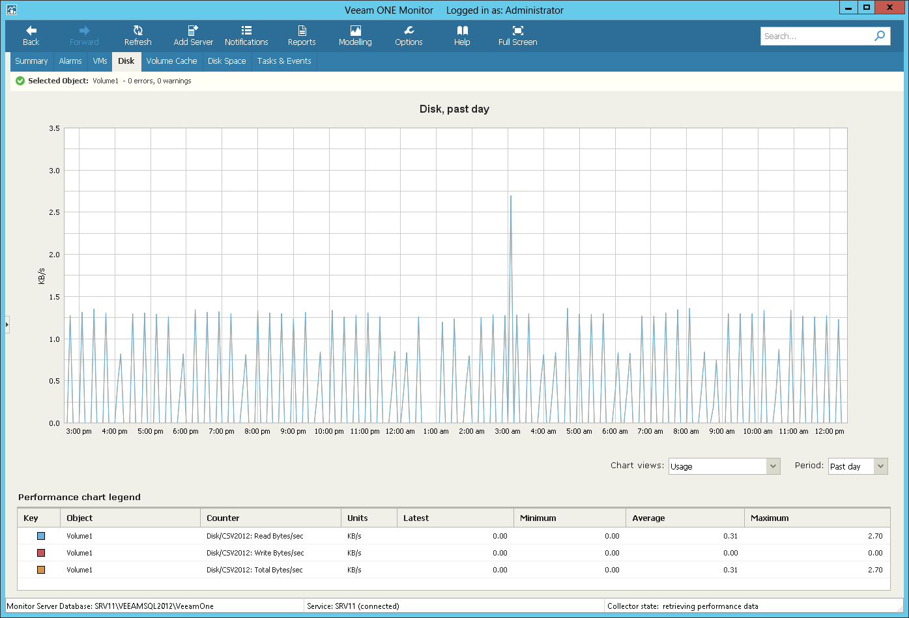Image resolution: width=909 pixels, height=618 pixels.
Task: Sort legend by Object column header
Action: click(130, 518)
